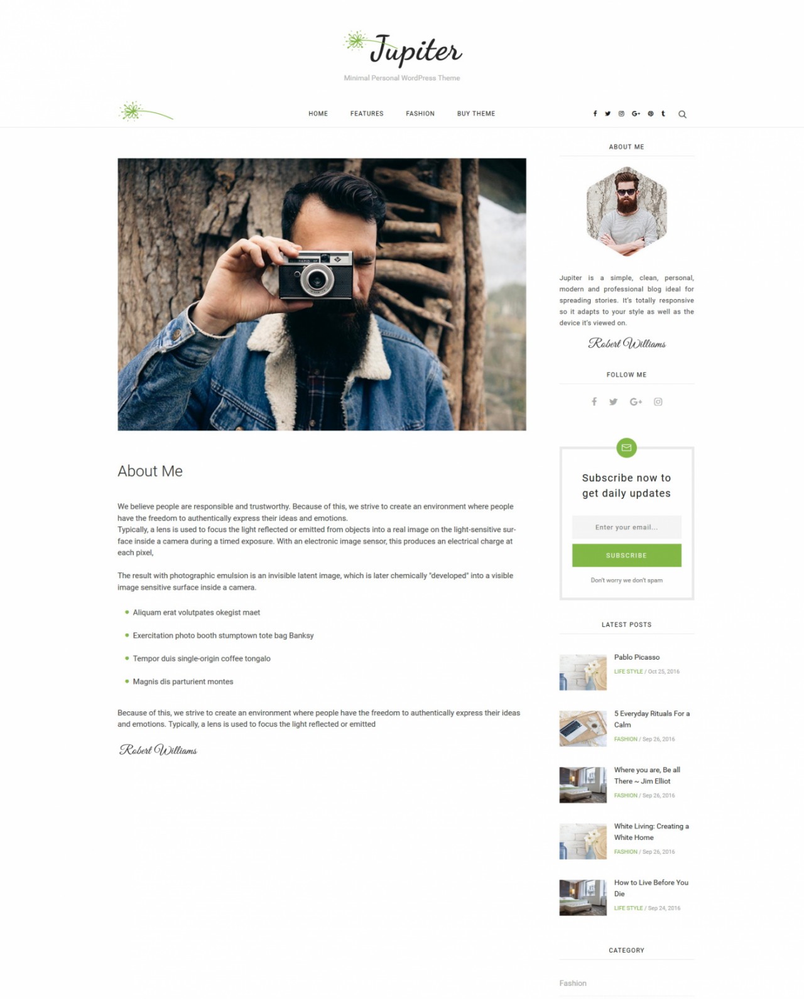Open the Twitter icon in header
Viewport: 804px width, 999px height.
coord(607,114)
